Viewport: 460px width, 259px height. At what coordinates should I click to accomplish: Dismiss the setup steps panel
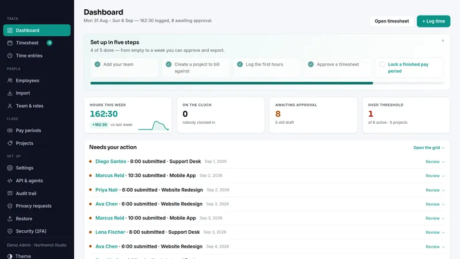click(x=443, y=40)
